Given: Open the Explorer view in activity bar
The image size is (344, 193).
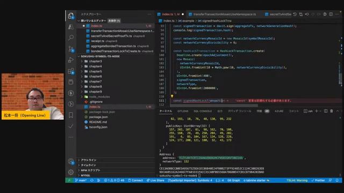Looking at the screenshot, I should pos(70,16).
